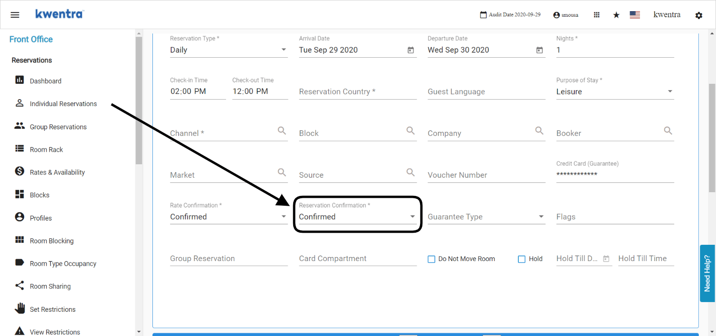Click the kwentra property name

pyautogui.click(x=667, y=14)
